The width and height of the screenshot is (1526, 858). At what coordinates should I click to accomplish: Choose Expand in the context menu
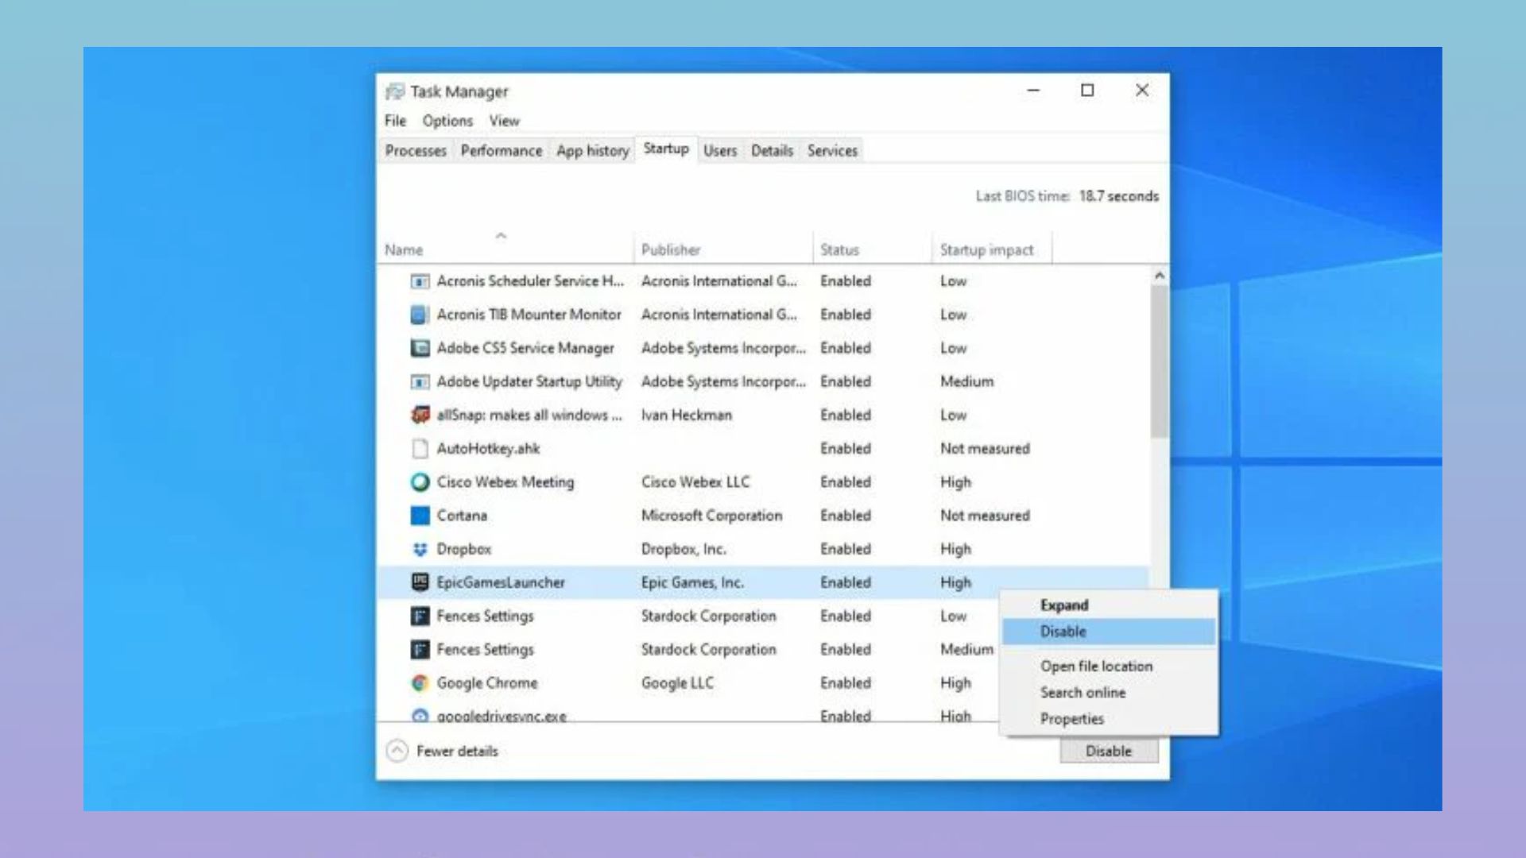click(x=1108, y=605)
